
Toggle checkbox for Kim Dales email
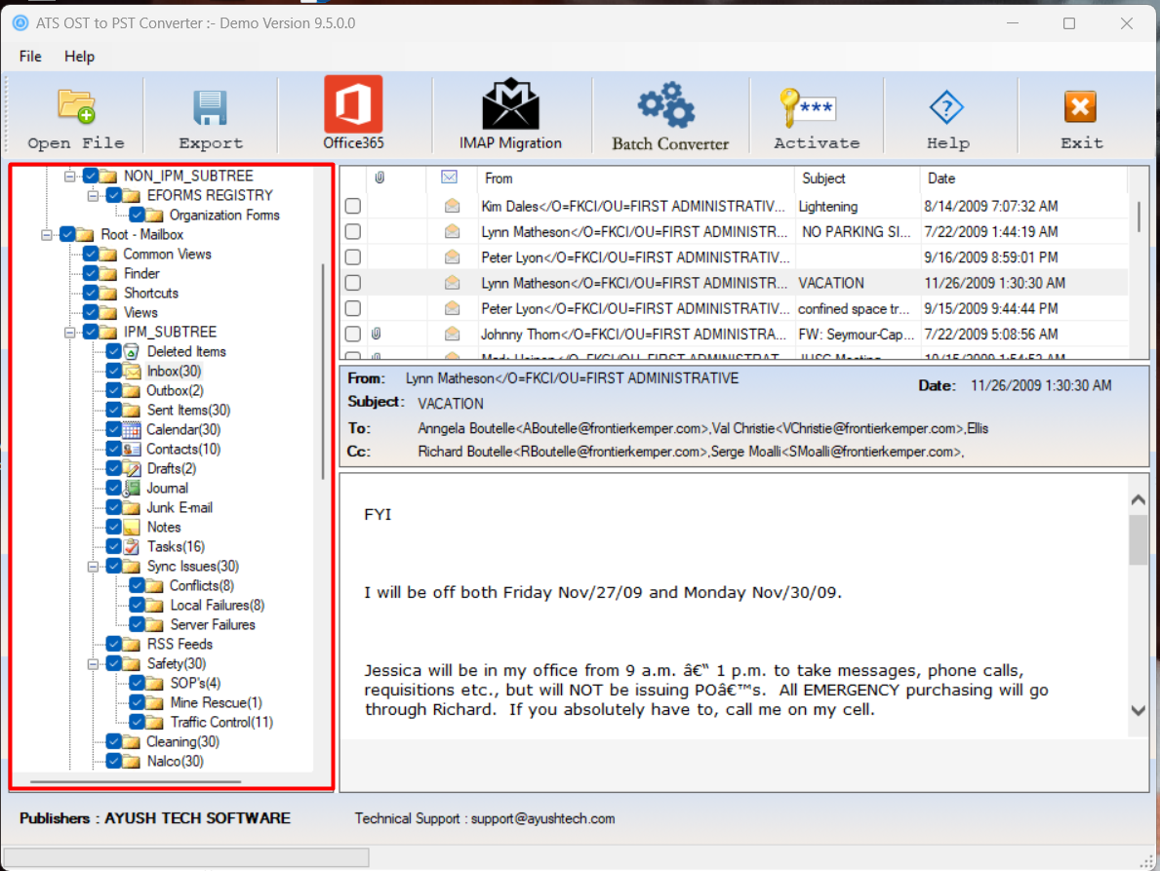[353, 207]
